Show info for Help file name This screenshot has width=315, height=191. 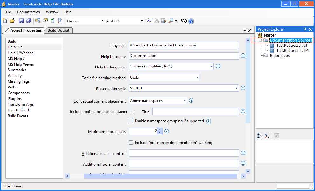click(x=243, y=56)
